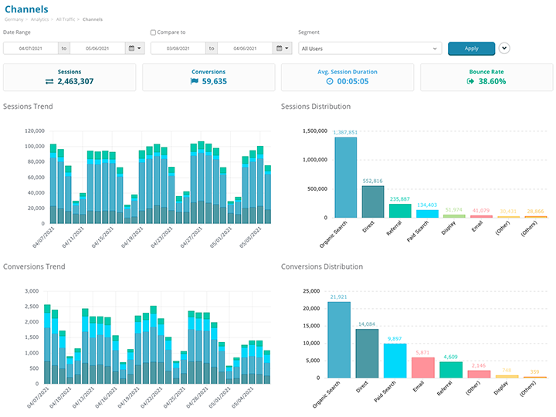Image resolution: width=556 pixels, height=417 pixels.
Task: Open the All Traffic breadcrumb
Action: (65, 19)
